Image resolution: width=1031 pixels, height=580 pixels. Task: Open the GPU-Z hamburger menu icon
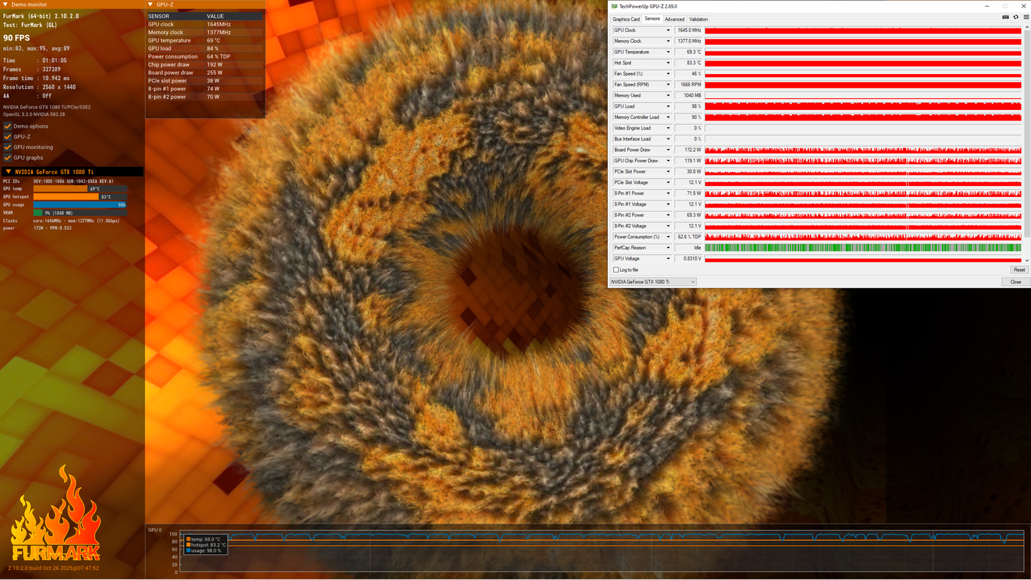click(1026, 17)
